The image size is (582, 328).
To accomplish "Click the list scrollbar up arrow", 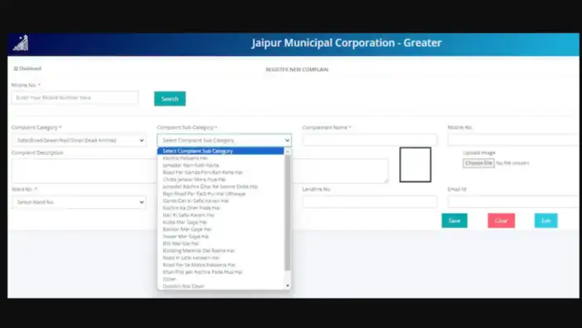I will click(288, 152).
